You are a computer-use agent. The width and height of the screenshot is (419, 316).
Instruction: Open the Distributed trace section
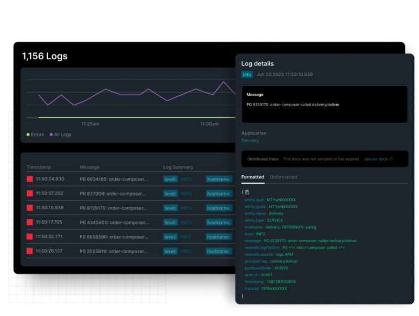[x=262, y=159]
